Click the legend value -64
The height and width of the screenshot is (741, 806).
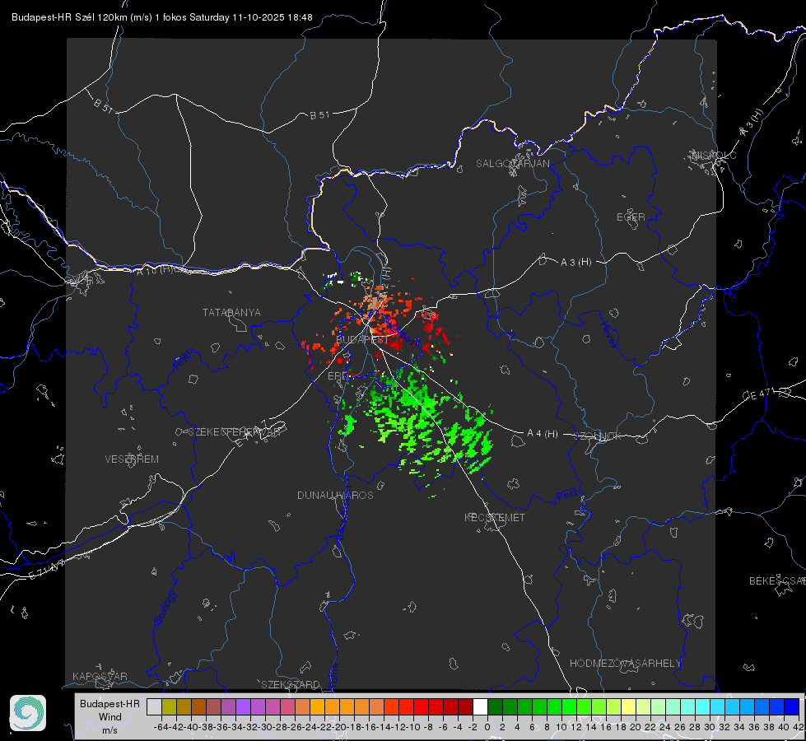tap(161, 727)
